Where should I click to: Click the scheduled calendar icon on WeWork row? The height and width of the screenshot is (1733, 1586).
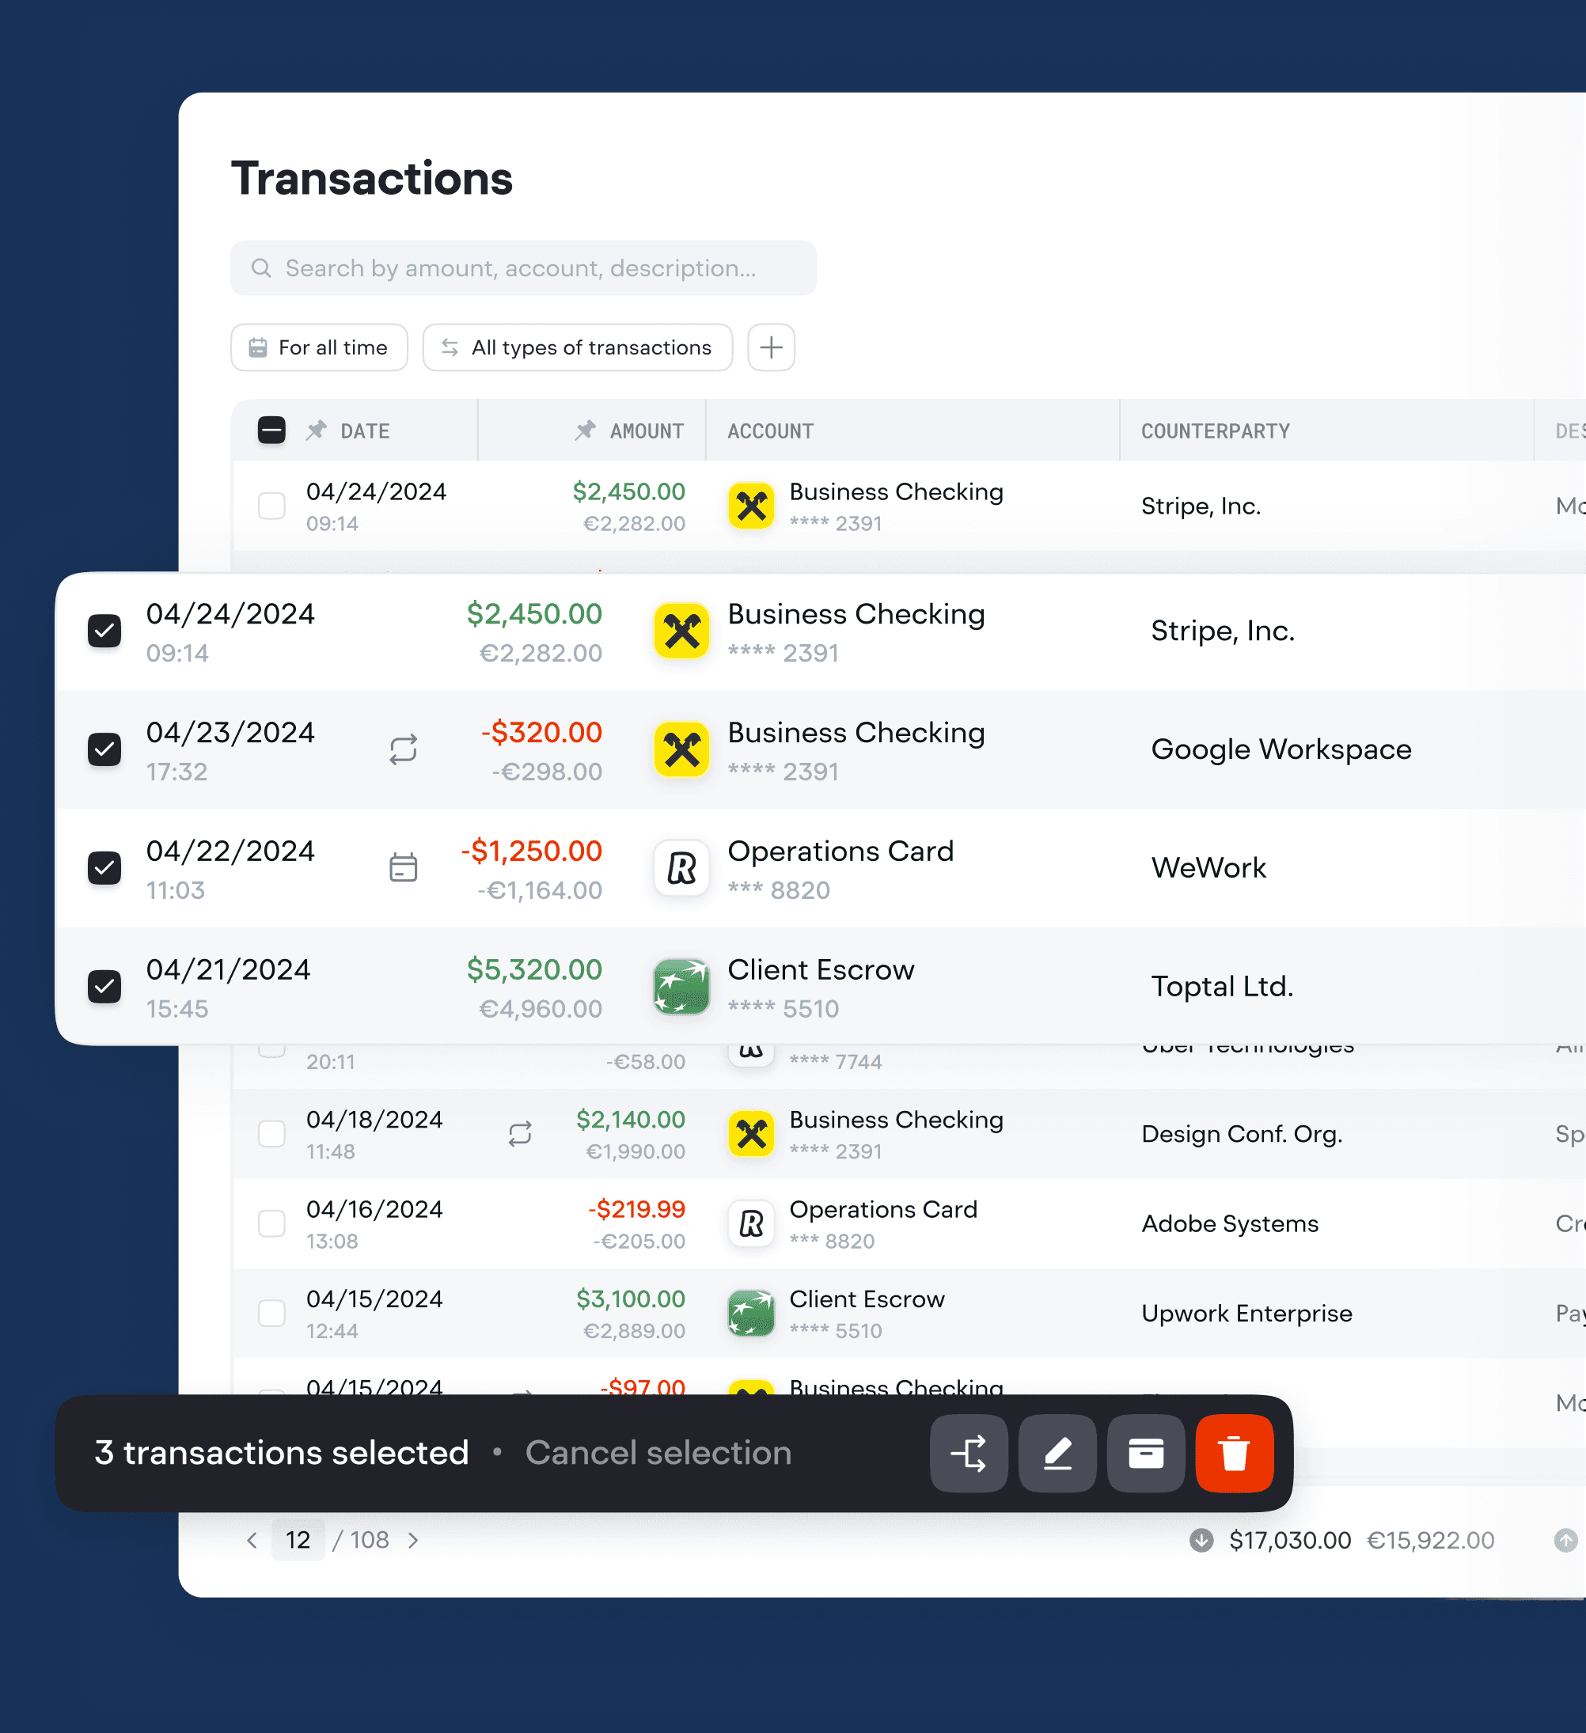click(x=403, y=867)
